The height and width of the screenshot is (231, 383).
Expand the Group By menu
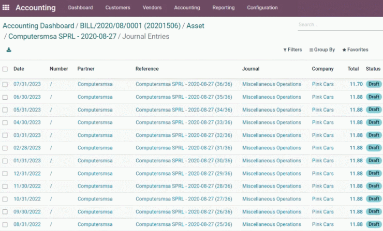tap(322, 50)
